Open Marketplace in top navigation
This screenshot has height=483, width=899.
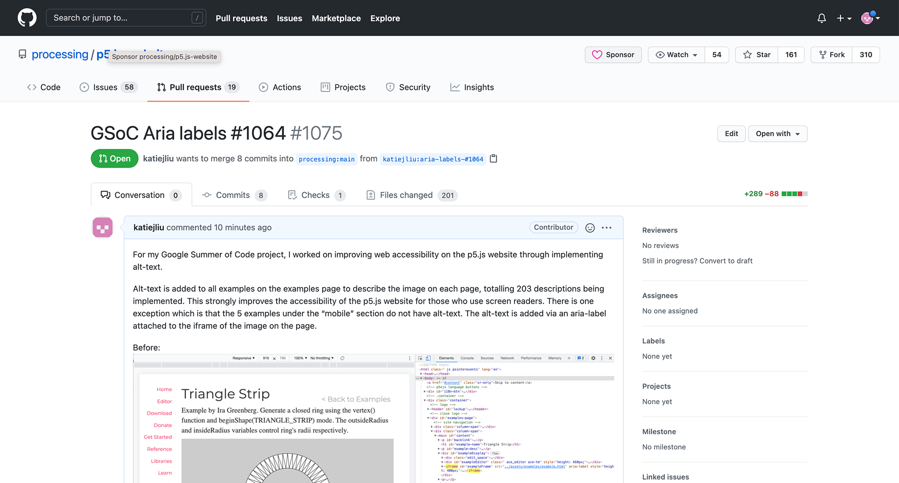336,18
